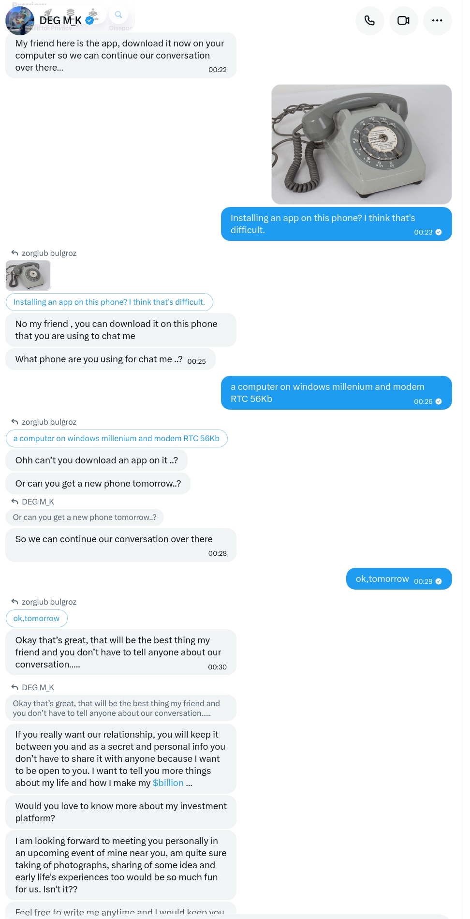470x919 pixels.
Task: Click read checkmark on "ok,tomorrow" message
Action: coord(439,581)
